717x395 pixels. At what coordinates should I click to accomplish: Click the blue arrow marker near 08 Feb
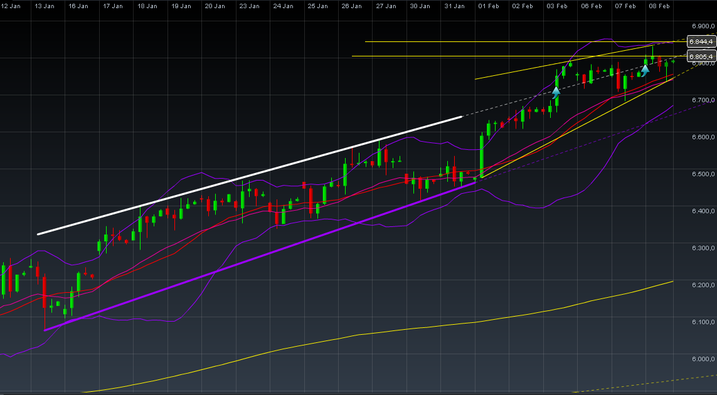click(645, 70)
